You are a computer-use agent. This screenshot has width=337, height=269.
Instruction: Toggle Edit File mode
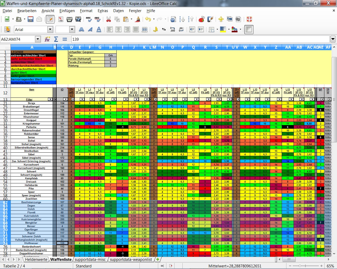pyautogui.click(x=50, y=19)
